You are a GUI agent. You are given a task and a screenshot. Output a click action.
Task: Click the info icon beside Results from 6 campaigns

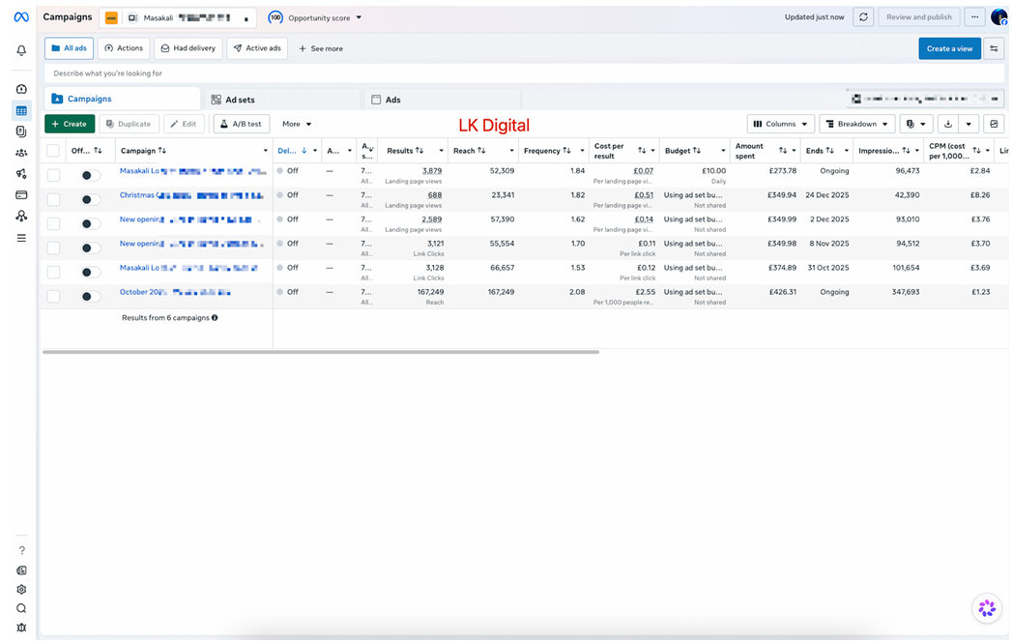pyautogui.click(x=215, y=317)
